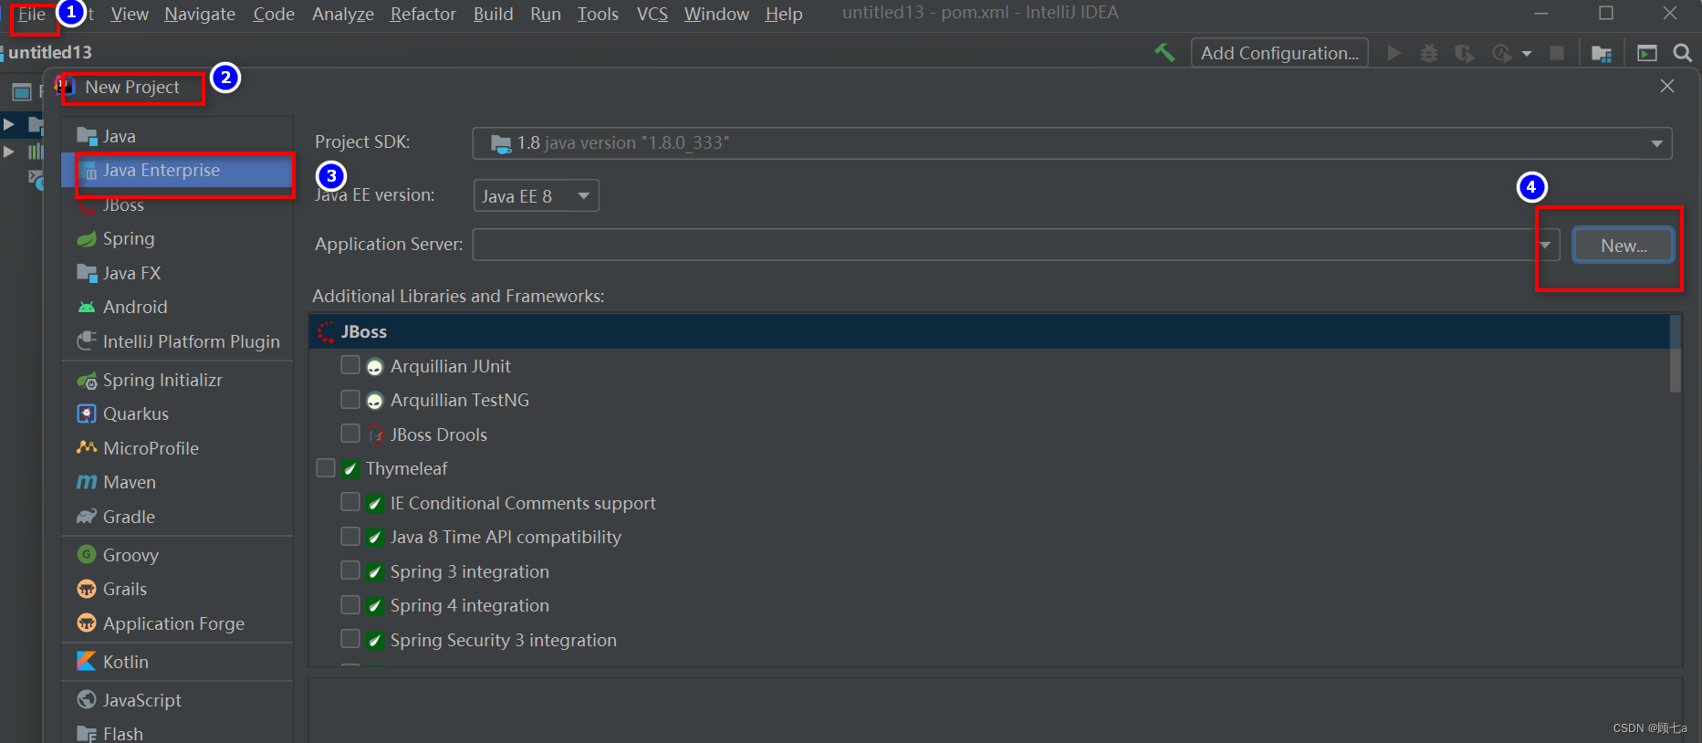Open the Code menu
Image resolution: width=1702 pixels, height=743 pixels.
pyautogui.click(x=274, y=14)
